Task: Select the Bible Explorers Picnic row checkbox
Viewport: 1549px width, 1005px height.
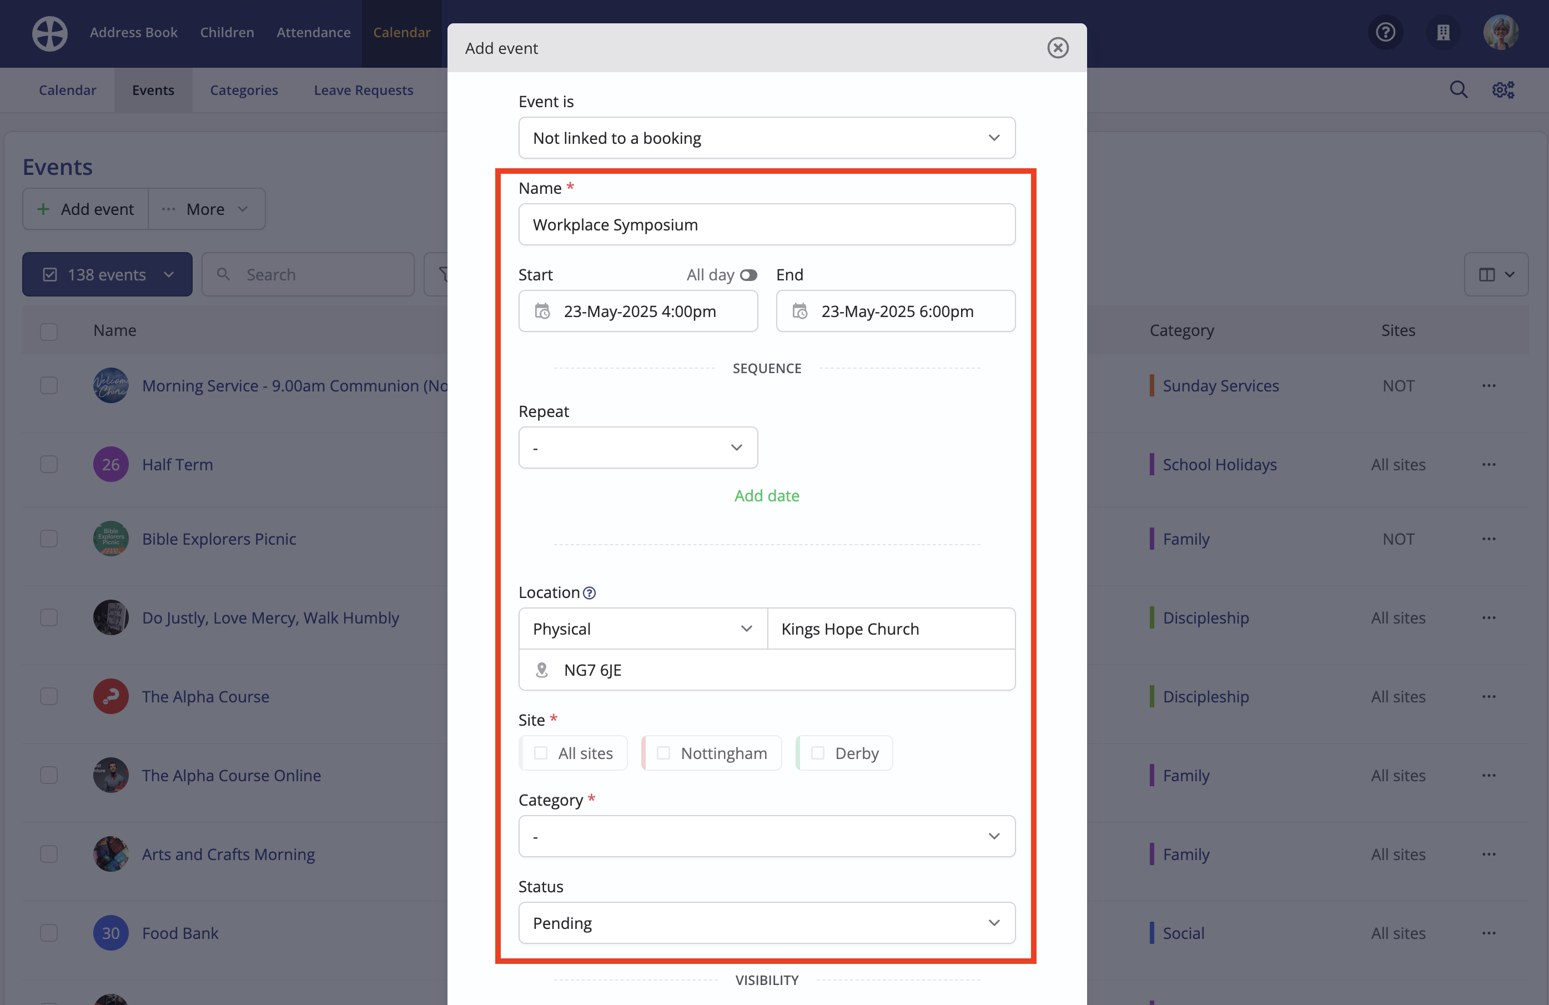Action: 49,539
